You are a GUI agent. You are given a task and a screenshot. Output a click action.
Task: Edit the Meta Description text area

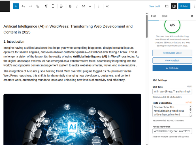pos(172,111)
